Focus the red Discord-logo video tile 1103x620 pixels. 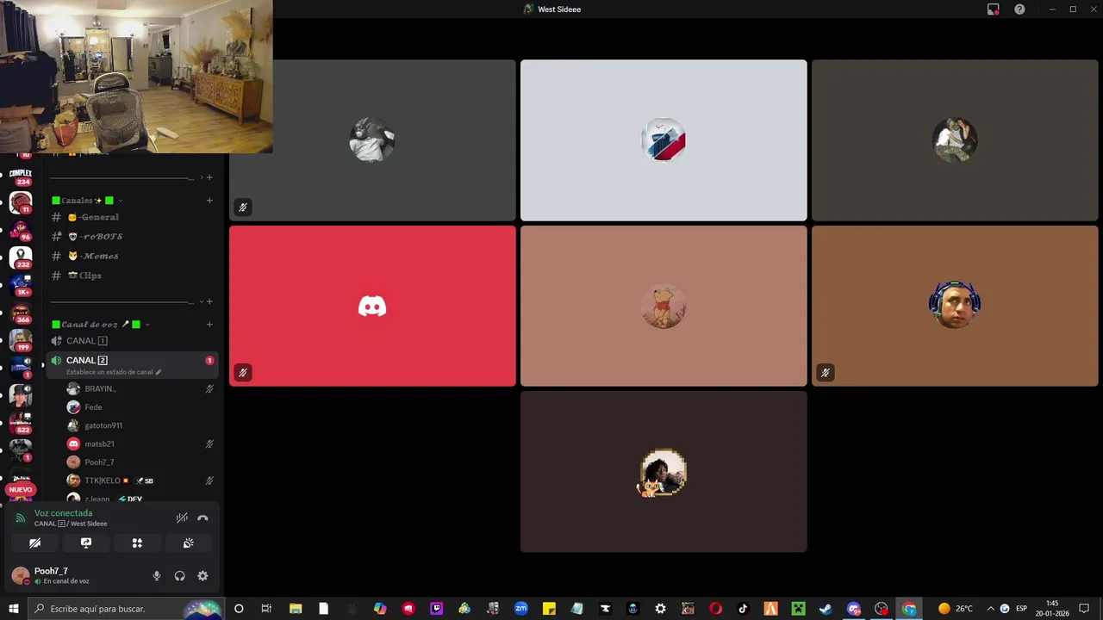pyautogui.click(x=372, y=306)
